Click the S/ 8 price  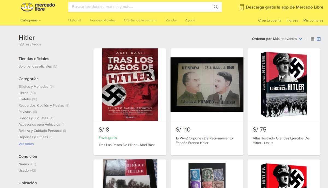(104, 130)
